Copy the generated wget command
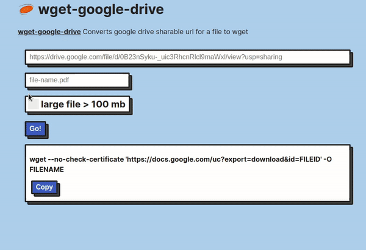Screen dimensions: 366x250 45,187
